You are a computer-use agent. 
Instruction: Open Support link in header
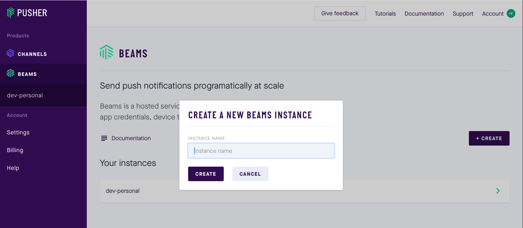pos(463,14)
